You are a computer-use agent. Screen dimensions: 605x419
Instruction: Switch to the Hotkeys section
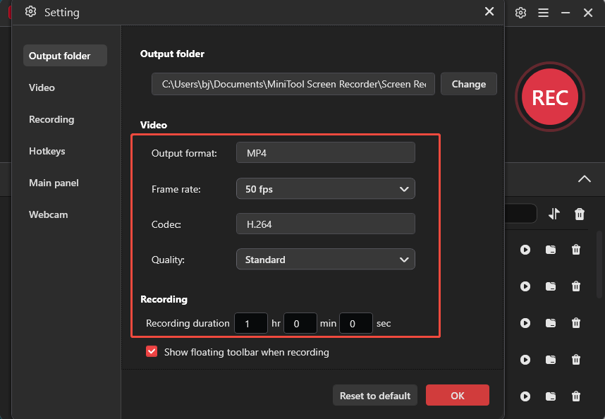[47, 151]
